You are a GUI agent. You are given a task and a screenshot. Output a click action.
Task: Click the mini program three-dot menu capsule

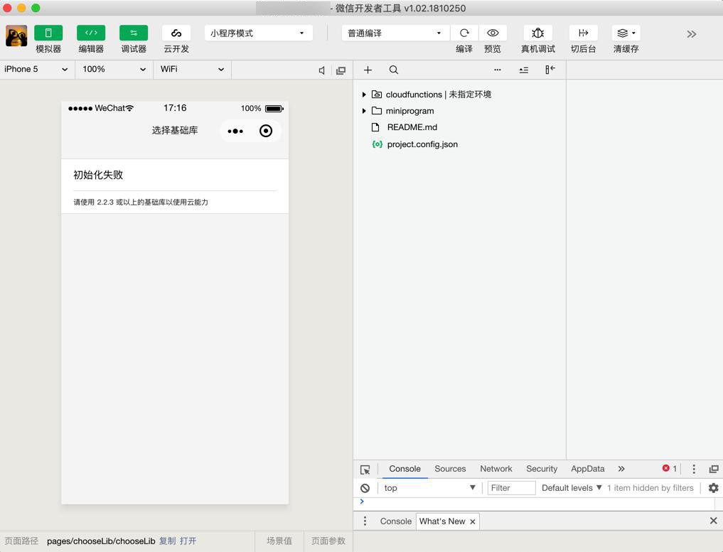(x=235, y=131)
